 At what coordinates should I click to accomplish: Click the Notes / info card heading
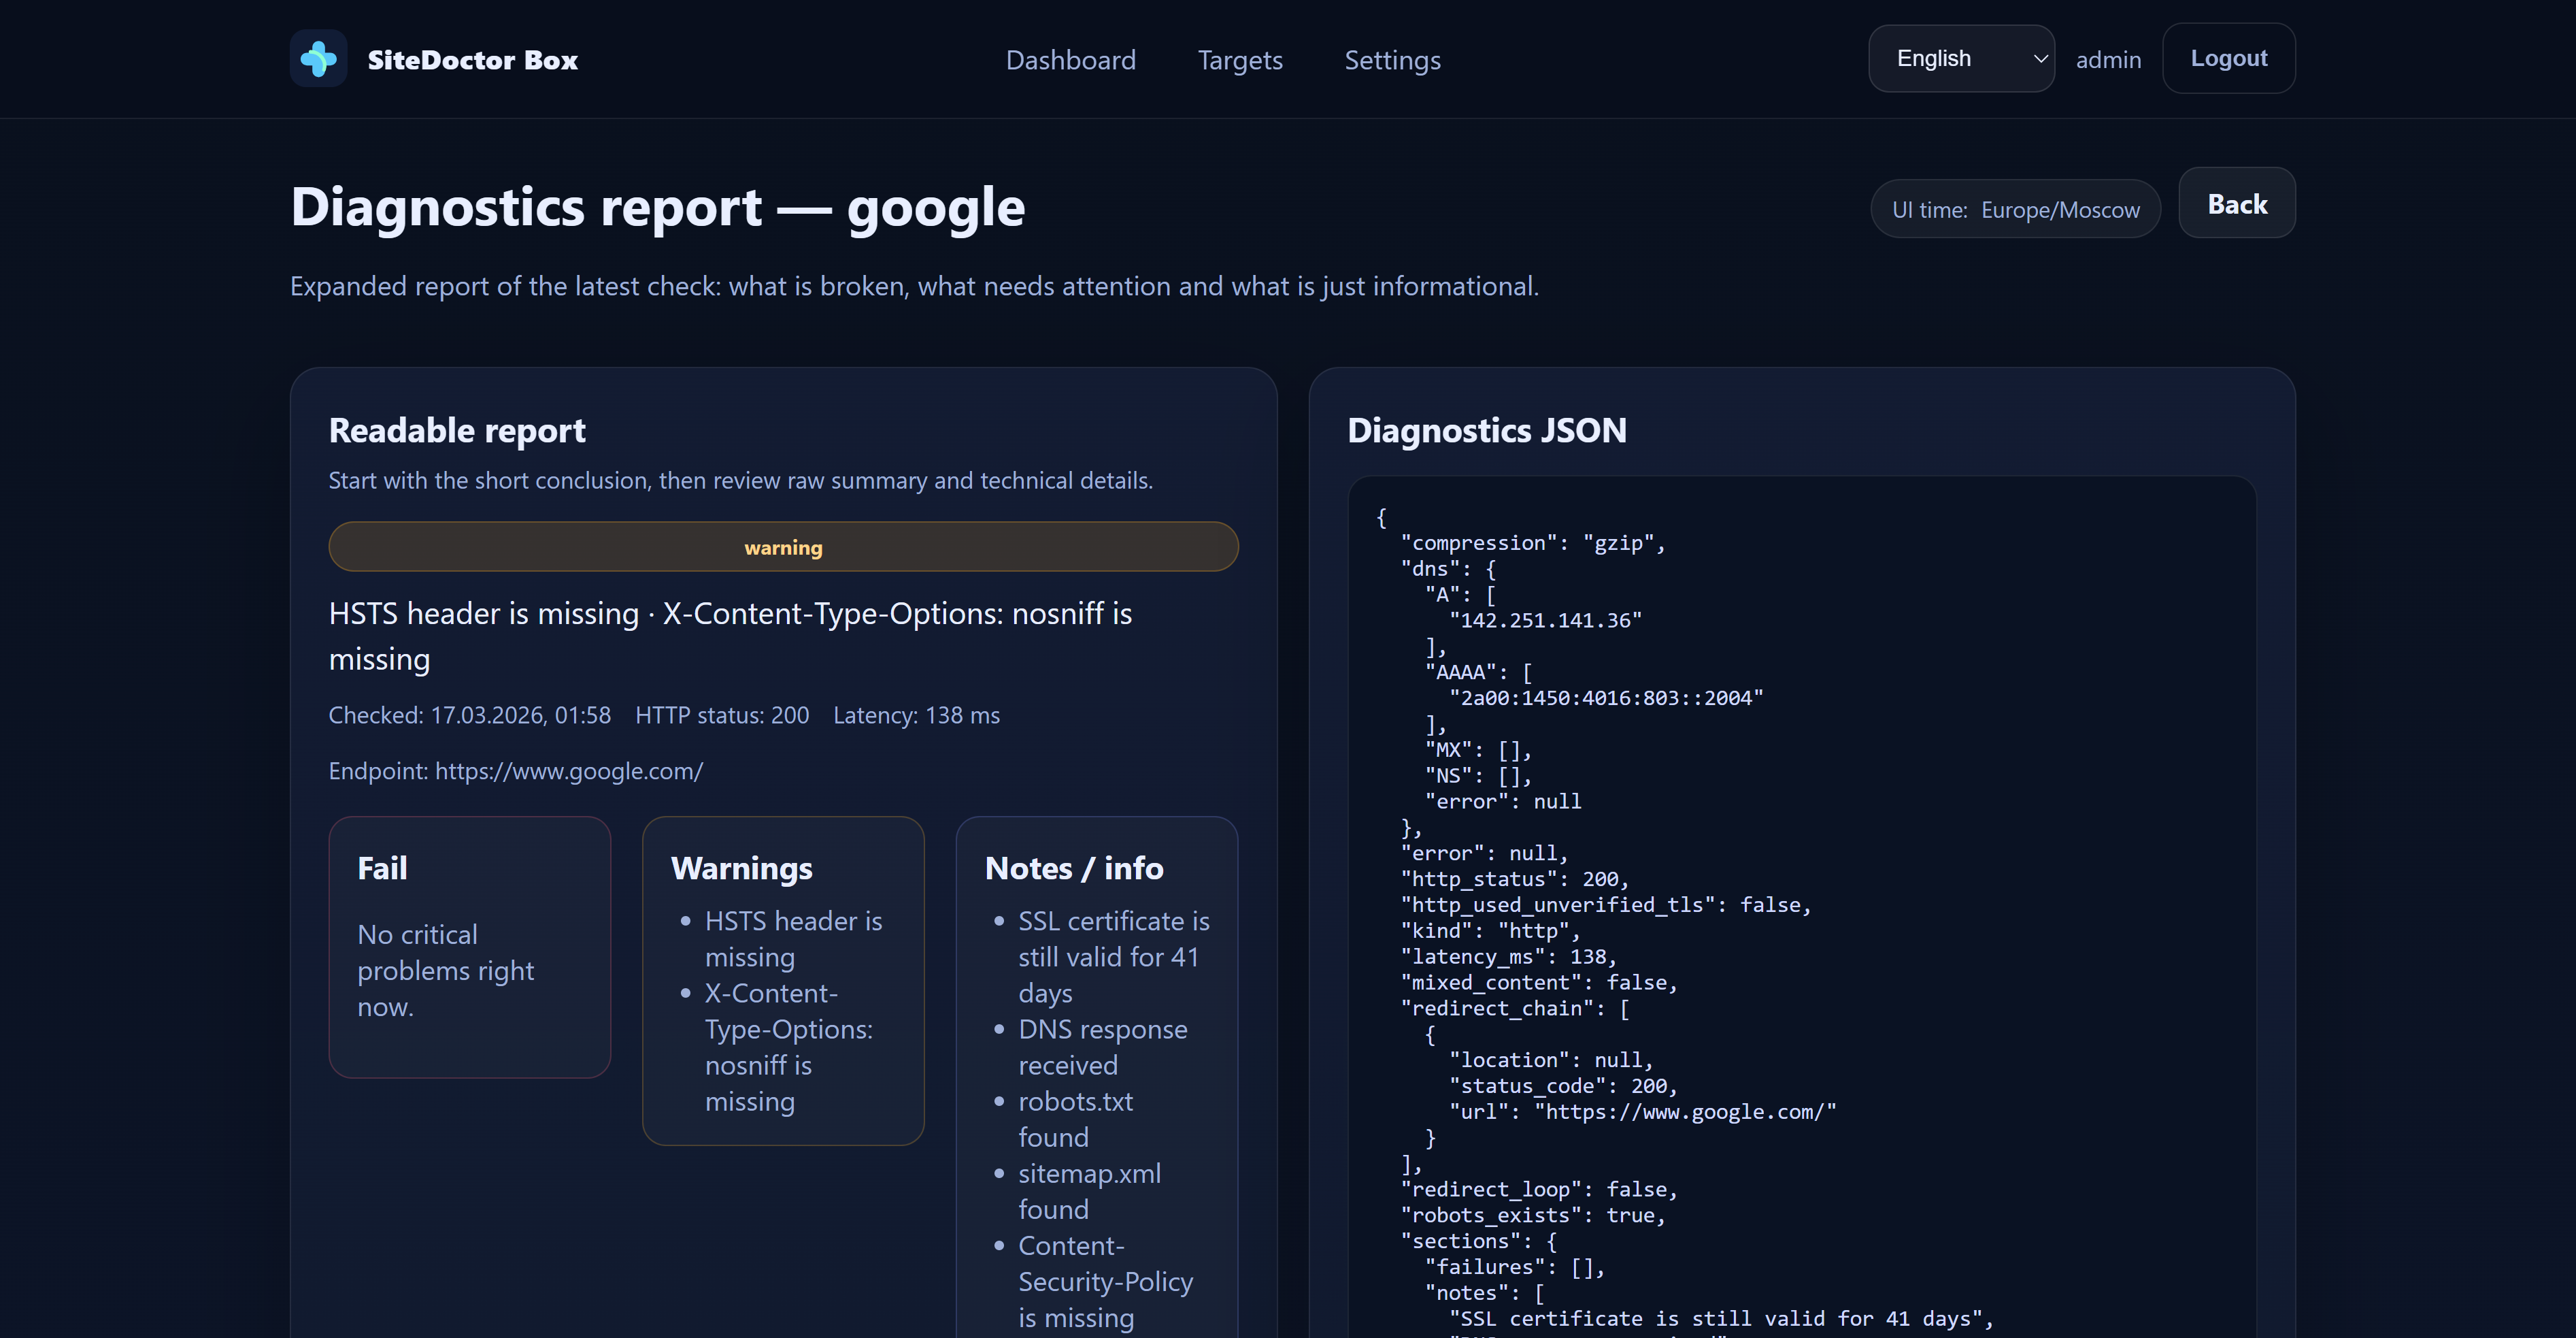[1073, 868]
